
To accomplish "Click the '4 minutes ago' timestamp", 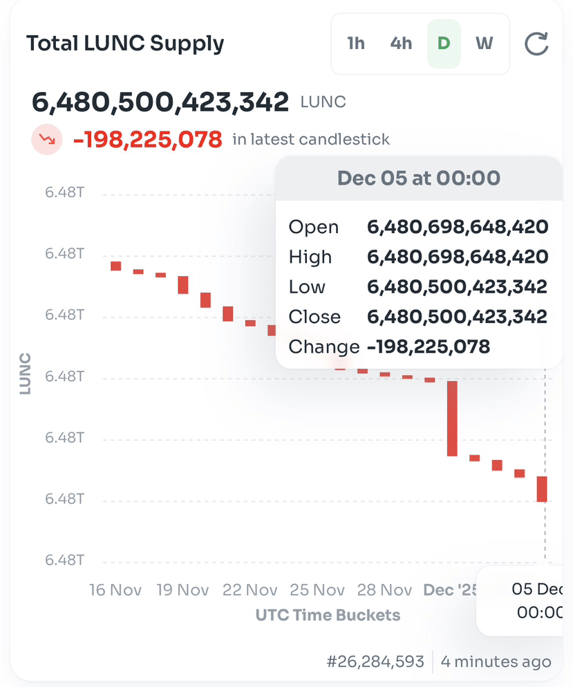I will pyautogui.click(x=496, y=661).
